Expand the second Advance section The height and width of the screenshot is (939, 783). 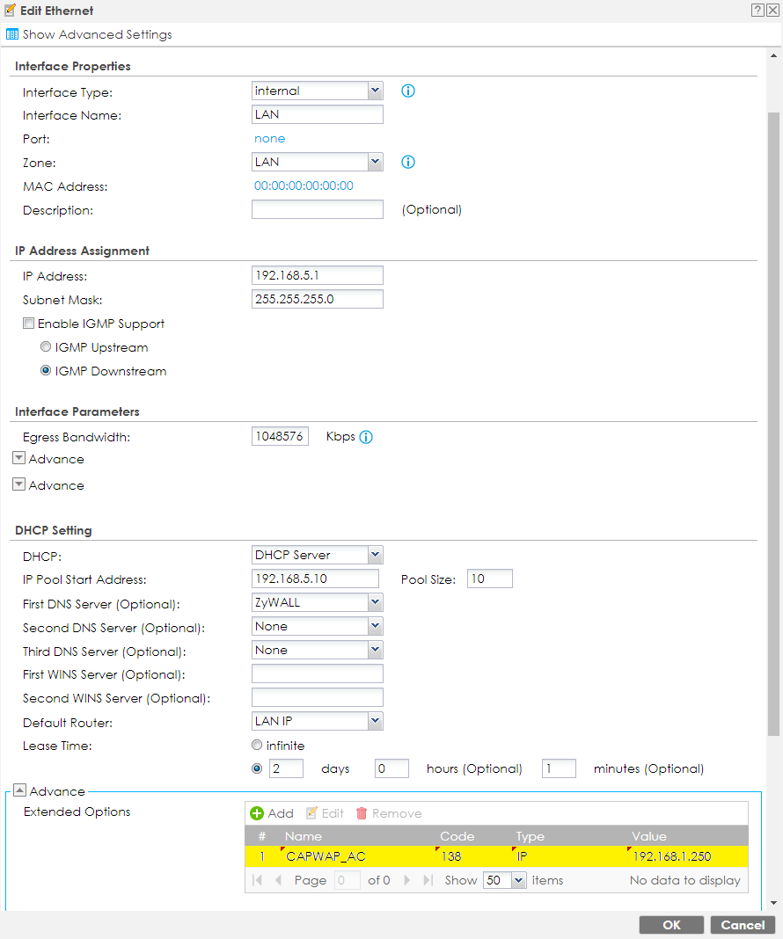[x=19, y=484]
